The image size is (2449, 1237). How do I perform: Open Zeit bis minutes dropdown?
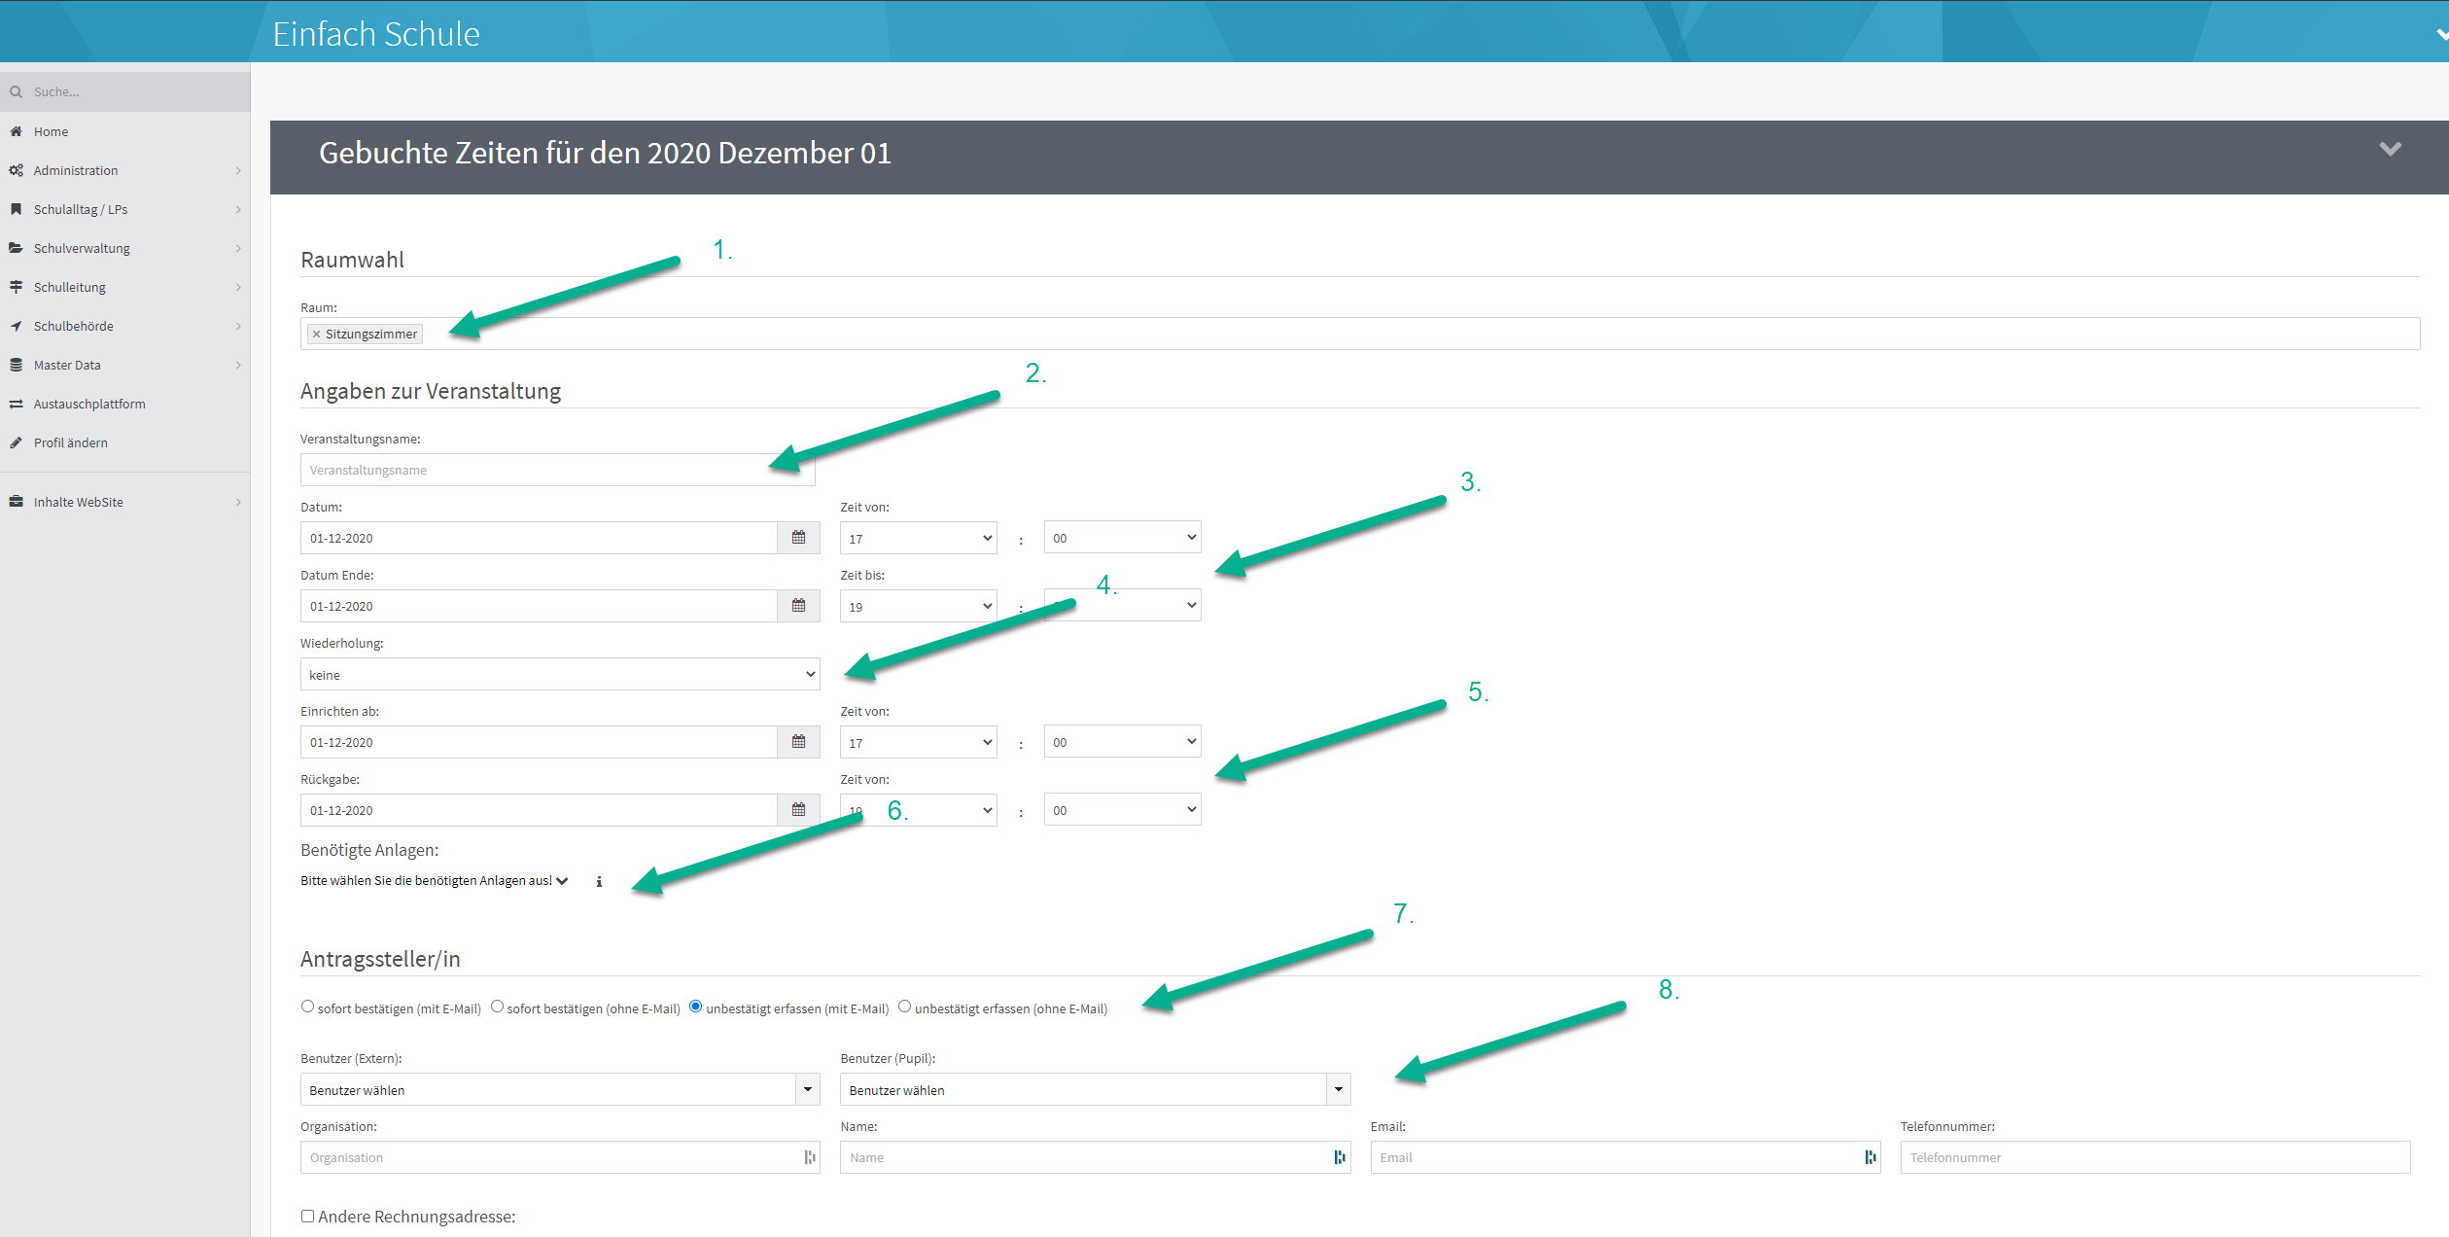tap(1122, 606)
